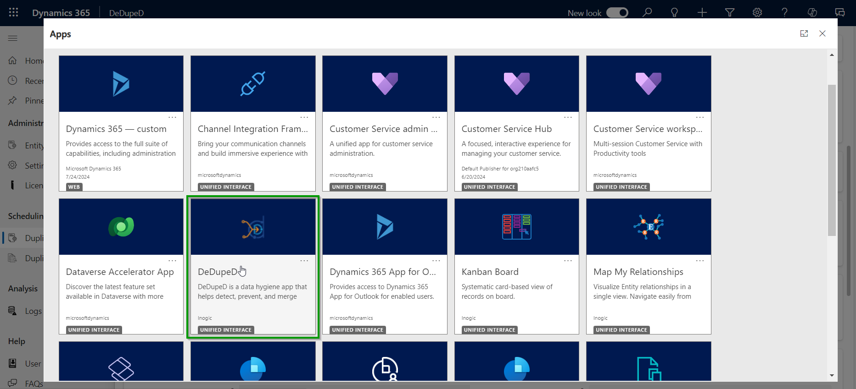856x389 pixels.
Task: Open more options for DeDupeD app
Action: 304,260
